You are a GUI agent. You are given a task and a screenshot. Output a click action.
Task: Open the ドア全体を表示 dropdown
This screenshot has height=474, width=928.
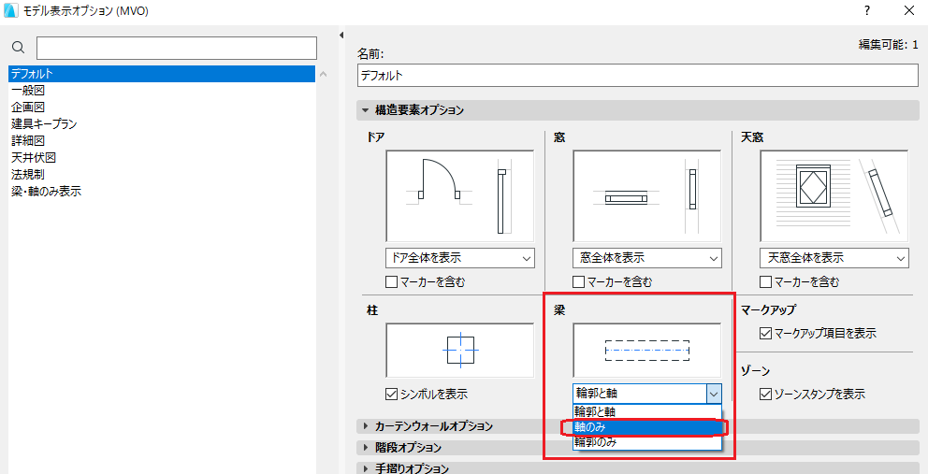460,258
